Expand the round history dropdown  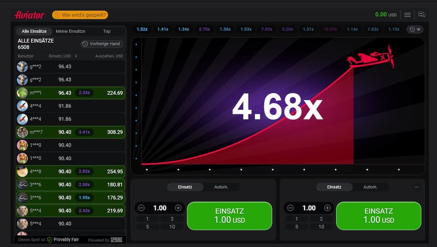point(415,29)
